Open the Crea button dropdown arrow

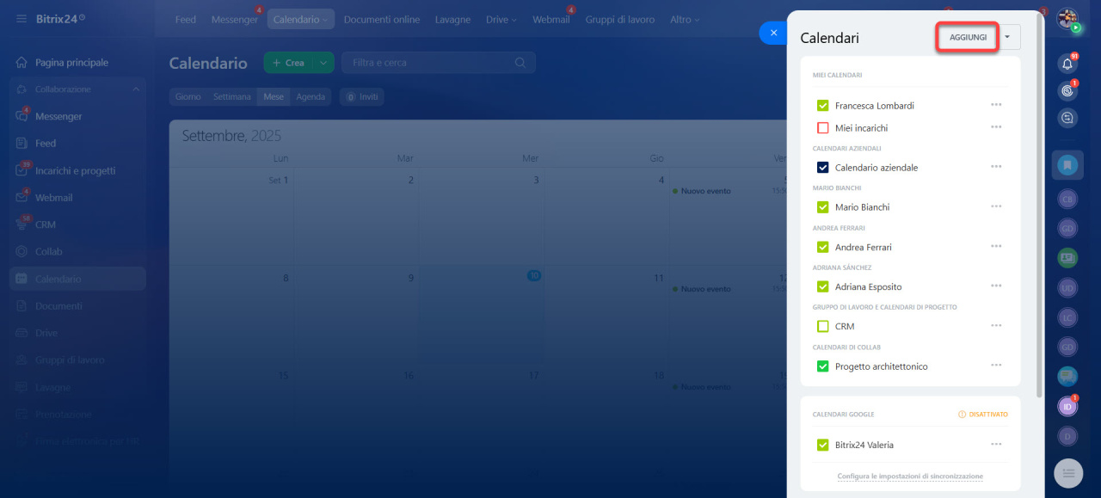pyautogui.click(x=323, y=63)
